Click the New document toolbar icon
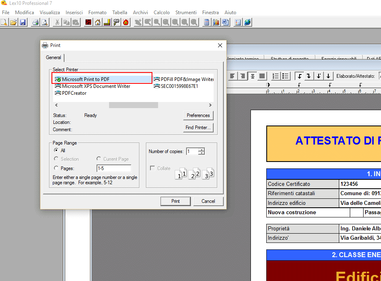381x281 pixels. (4, 22)
